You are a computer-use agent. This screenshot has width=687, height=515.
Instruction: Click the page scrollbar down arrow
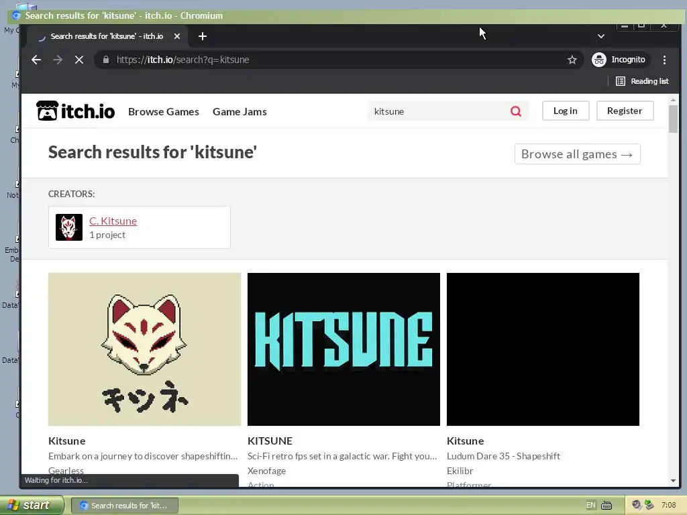pyautogui.click(x=673, y=481)
